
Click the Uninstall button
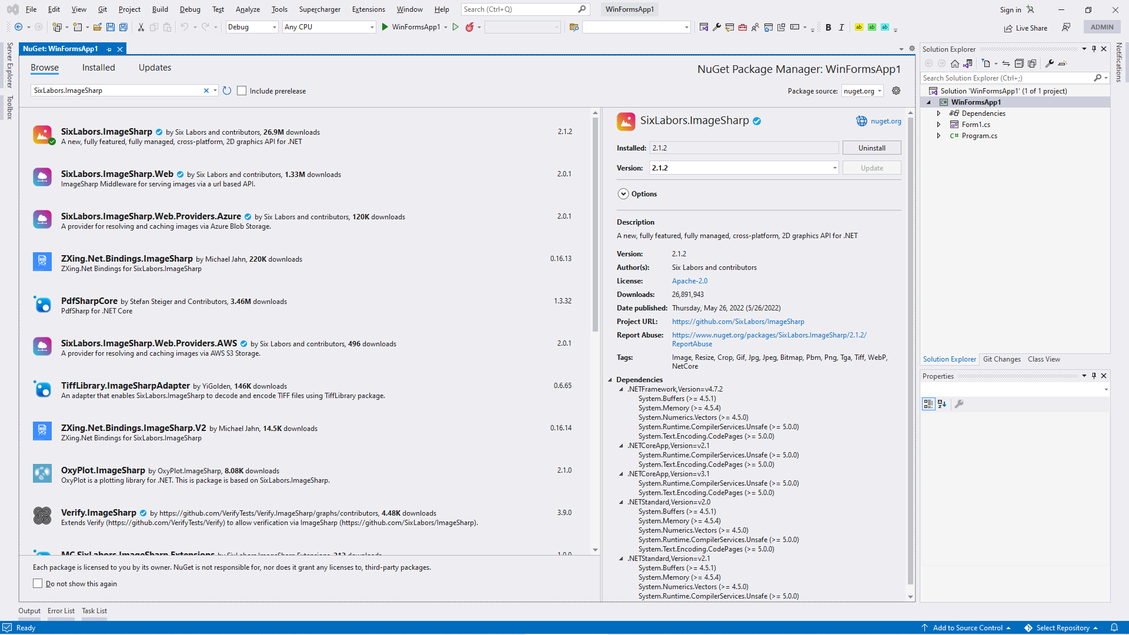coord(871,148)
